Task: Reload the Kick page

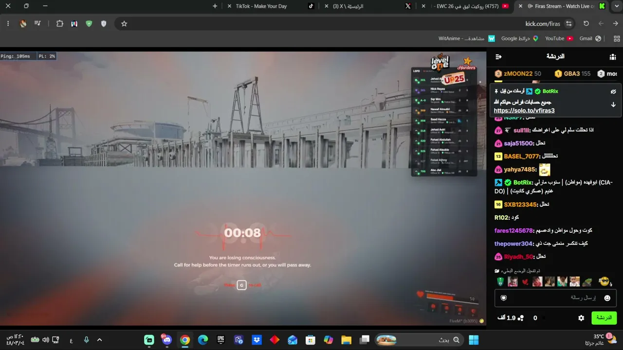Action: click(586, 23)
